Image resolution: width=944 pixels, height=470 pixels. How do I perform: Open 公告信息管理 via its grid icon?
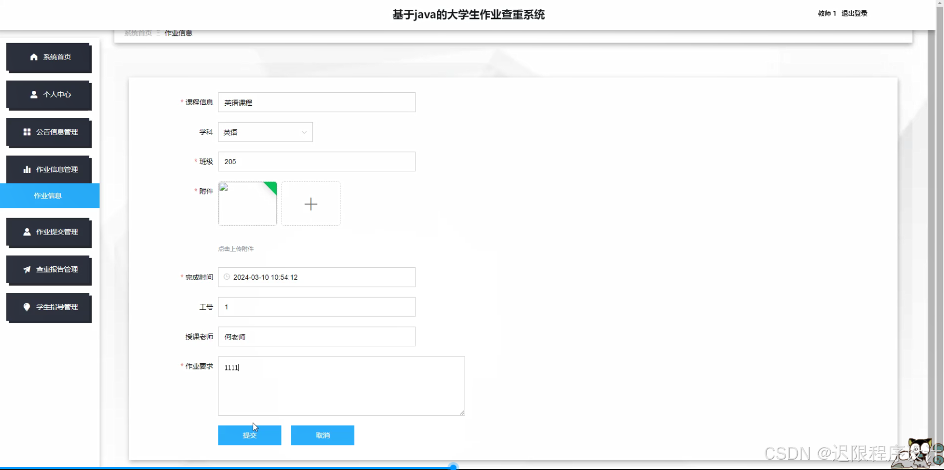point(27,132)
